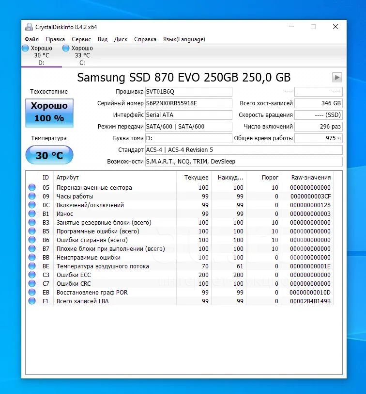The width and height of the screenshot is (366, 394).
Task: Click status orb for Ошибки ECC row
Action: click(x=32, y=275)
